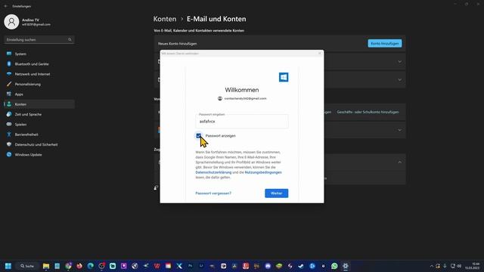
Task: Click the Einstellung suchen search field
Action: point(39,40)
